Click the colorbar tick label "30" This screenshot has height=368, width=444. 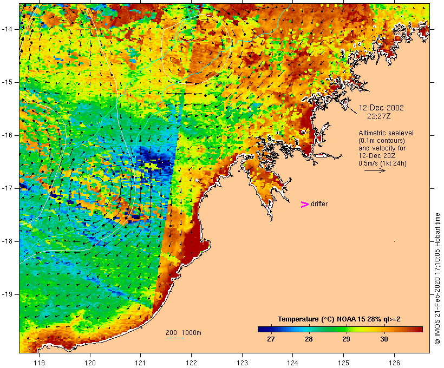(x=384, y=339)
